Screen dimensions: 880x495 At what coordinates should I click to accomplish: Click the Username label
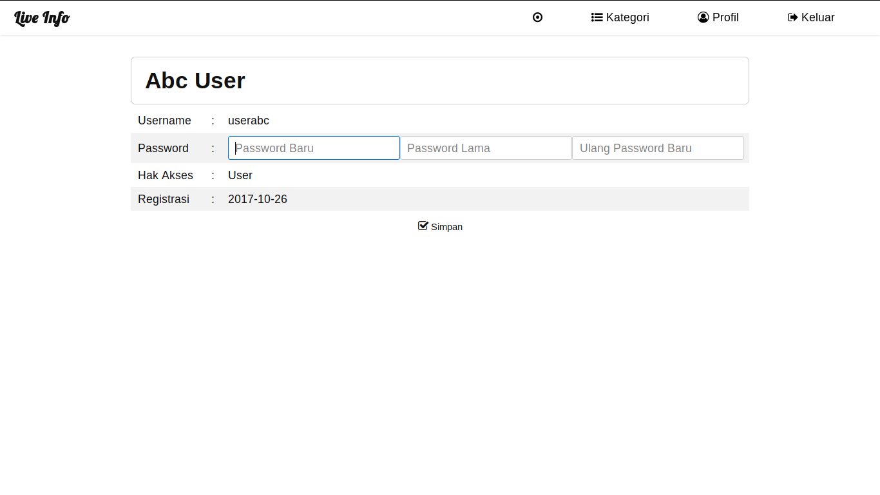tap(164, 121)
